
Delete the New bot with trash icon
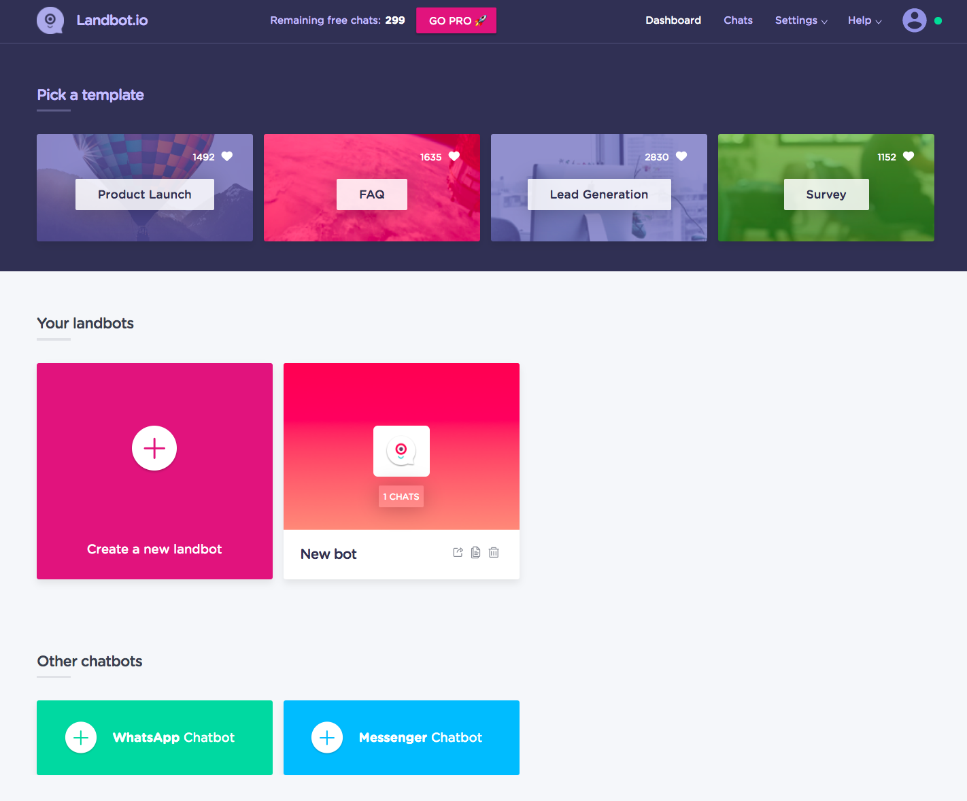(x=494, y=552)
